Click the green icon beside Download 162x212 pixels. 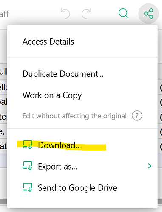click(27, 145)
